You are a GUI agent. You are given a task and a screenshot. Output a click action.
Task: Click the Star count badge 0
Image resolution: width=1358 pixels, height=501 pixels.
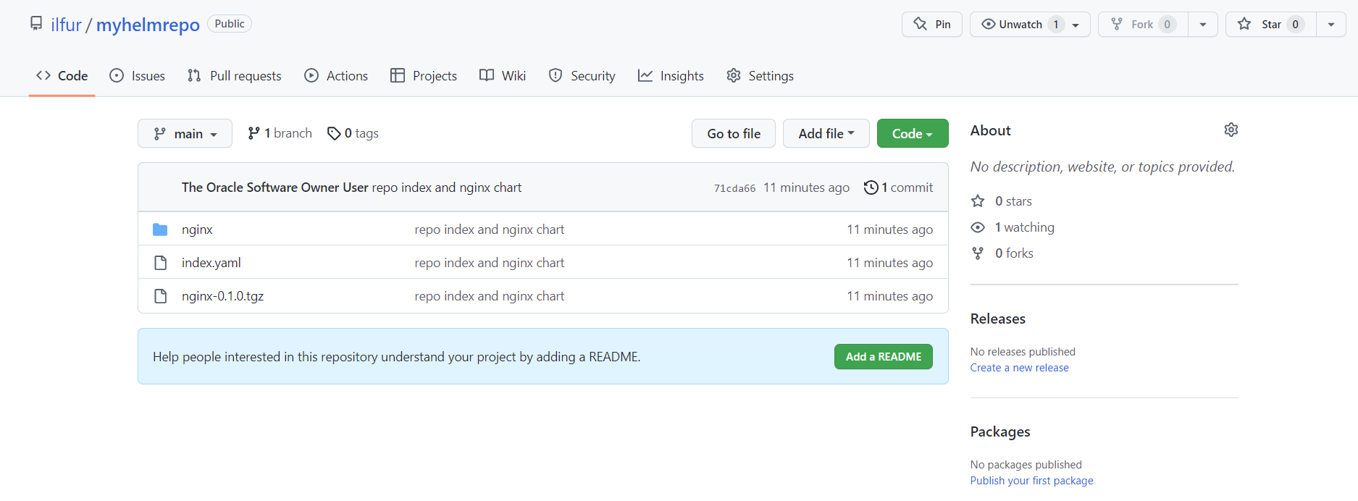(x=1296, y=25)
